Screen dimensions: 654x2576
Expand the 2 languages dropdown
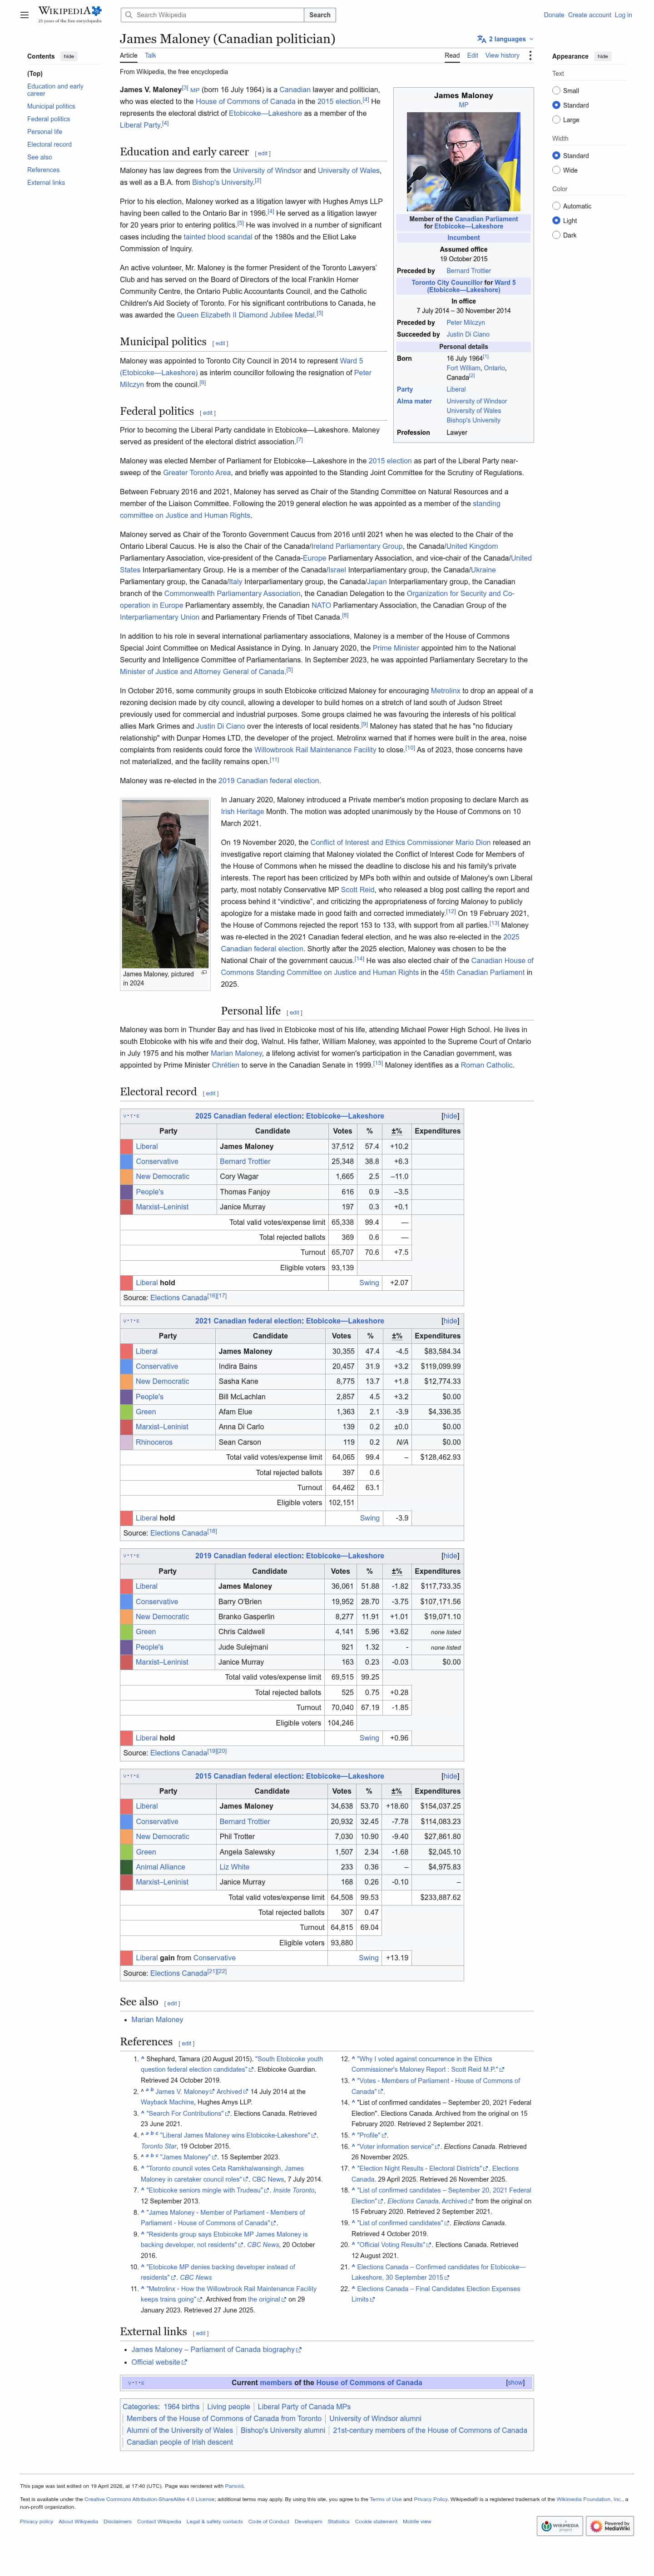(x=505, y=39)
